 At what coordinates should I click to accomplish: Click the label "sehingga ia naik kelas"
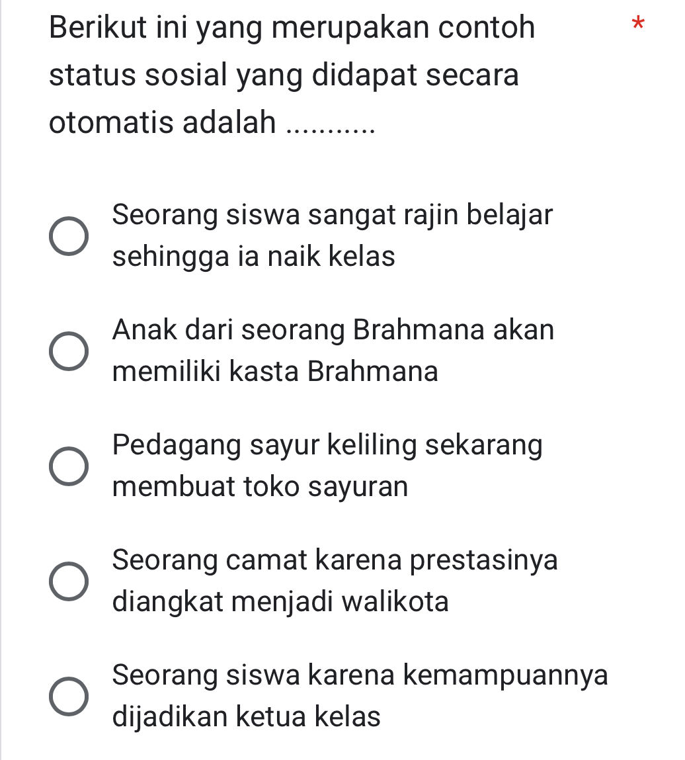(255, 255)
